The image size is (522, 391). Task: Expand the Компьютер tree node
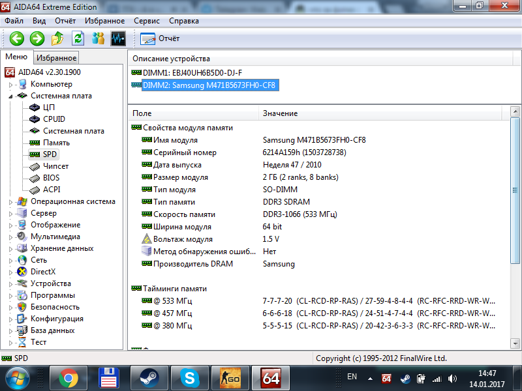coord(10,85)
